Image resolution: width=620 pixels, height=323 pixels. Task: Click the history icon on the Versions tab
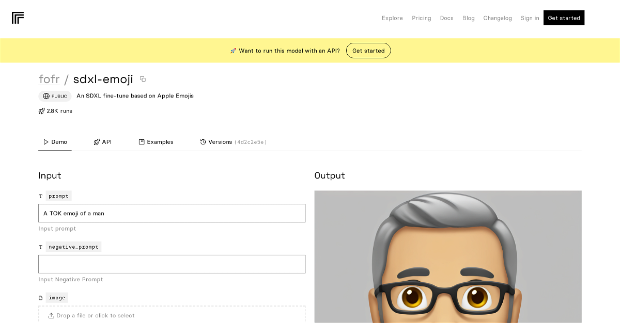tap(203, 142)
